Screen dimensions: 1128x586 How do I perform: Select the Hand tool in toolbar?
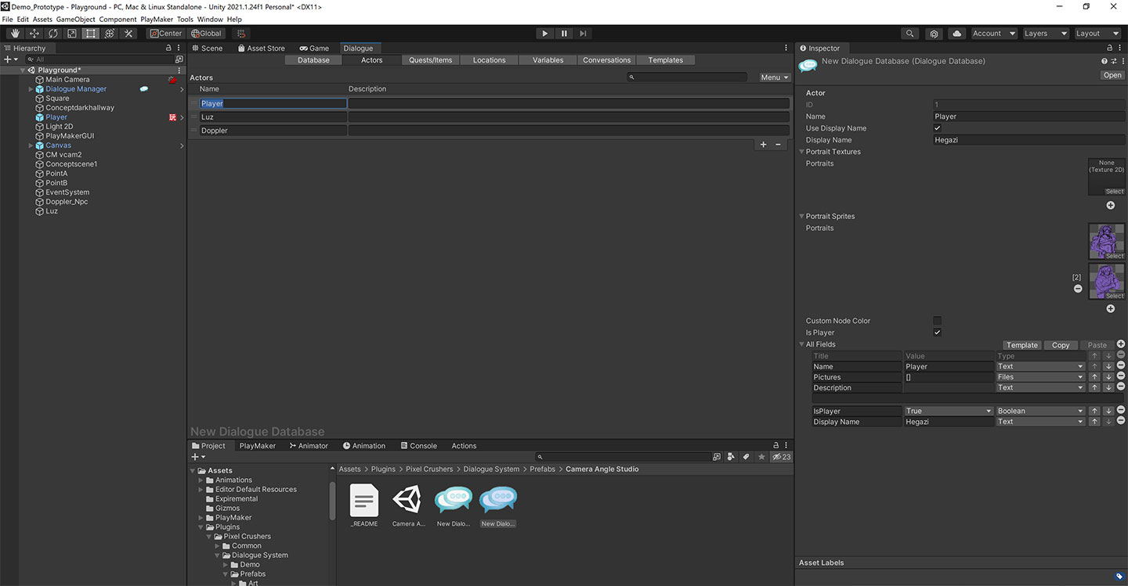[15, 34]
